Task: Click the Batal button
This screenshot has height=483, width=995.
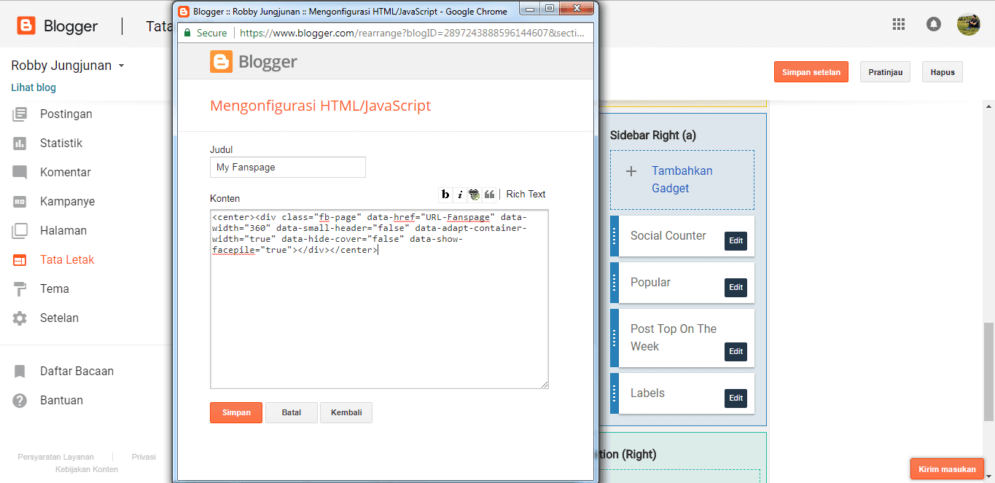Action: coord(292,412)
